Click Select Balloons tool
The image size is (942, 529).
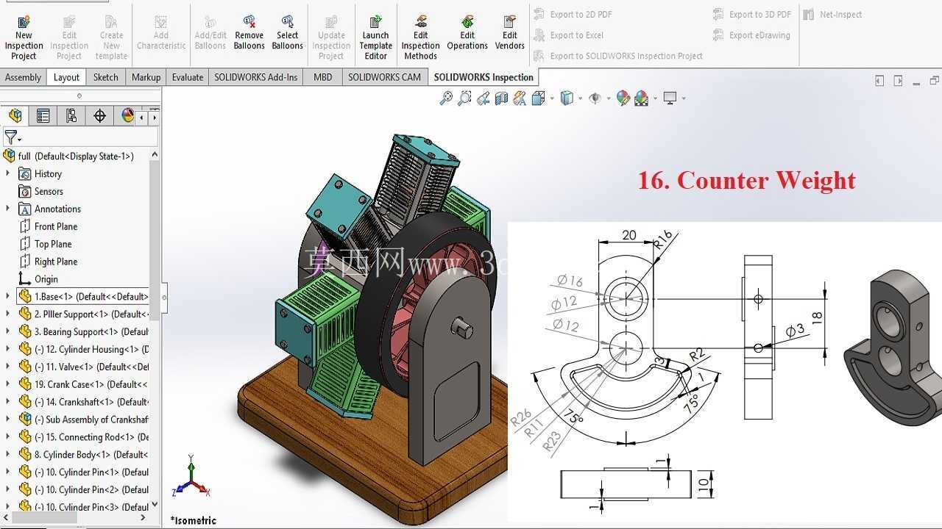[288, 33]
